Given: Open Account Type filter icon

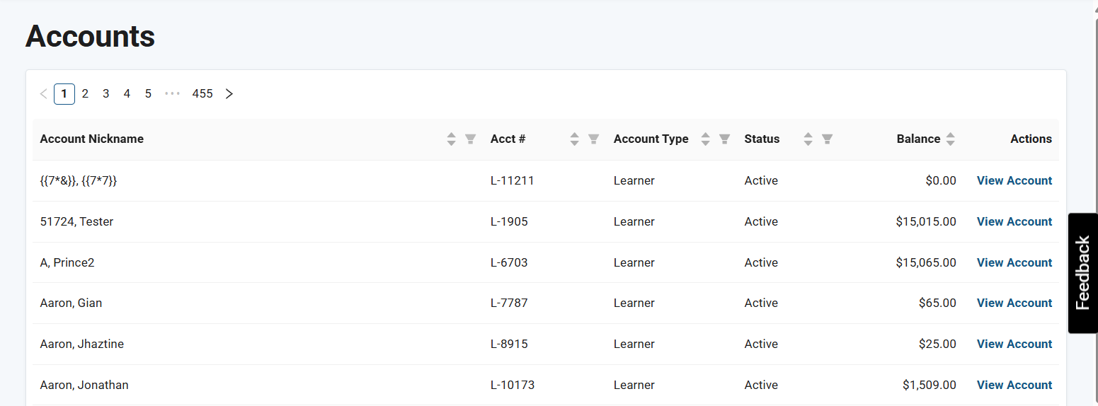Looking at the screenshot, I should [x=724, y=139].
